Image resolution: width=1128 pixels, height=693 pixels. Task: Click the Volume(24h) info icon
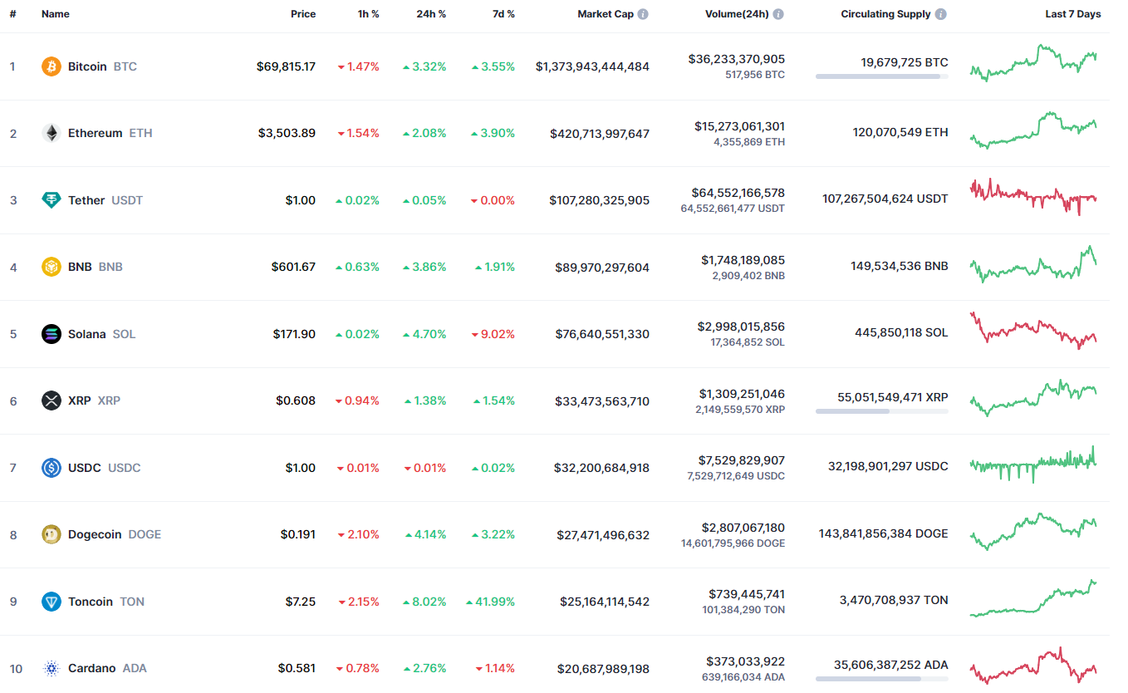(778, 14)
